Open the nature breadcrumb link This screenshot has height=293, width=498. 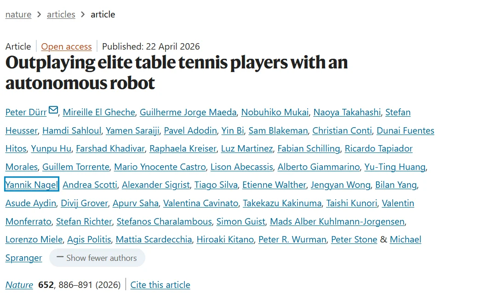pyautogui.click(x=18, y=14)
